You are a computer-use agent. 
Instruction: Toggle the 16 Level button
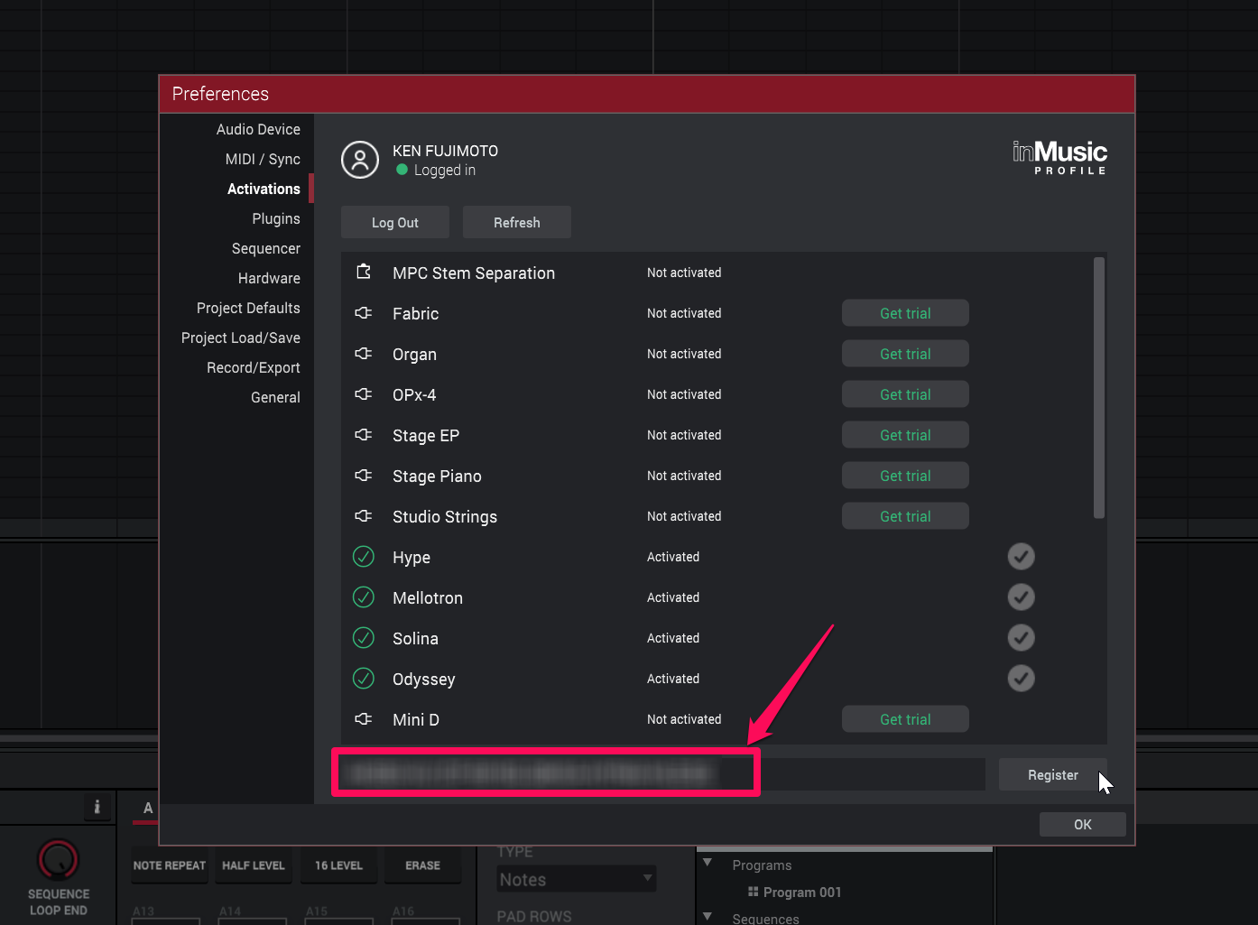coord(338,865)
